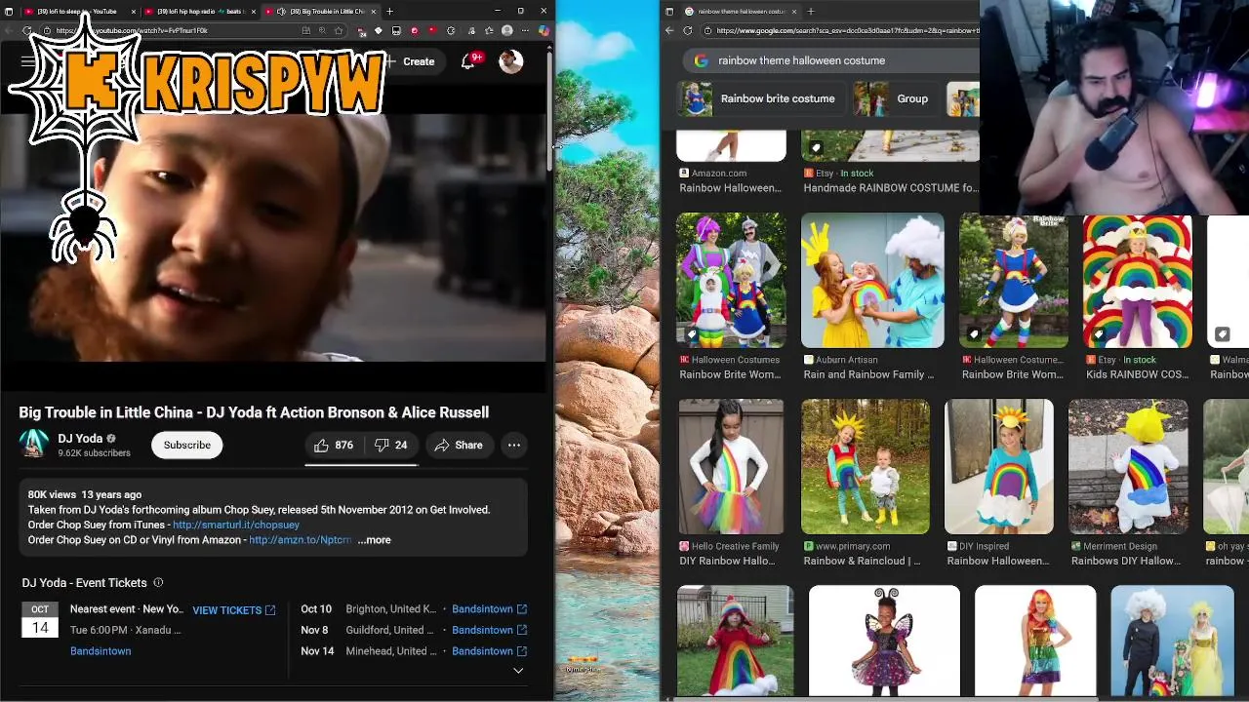This screenshot has width=1249, height=702.
Task: Refresh the Google images page
Action: point(687,30)
